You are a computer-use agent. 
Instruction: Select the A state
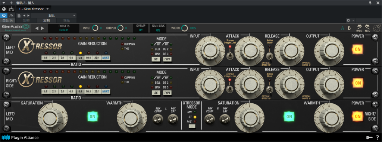point(342,28)
